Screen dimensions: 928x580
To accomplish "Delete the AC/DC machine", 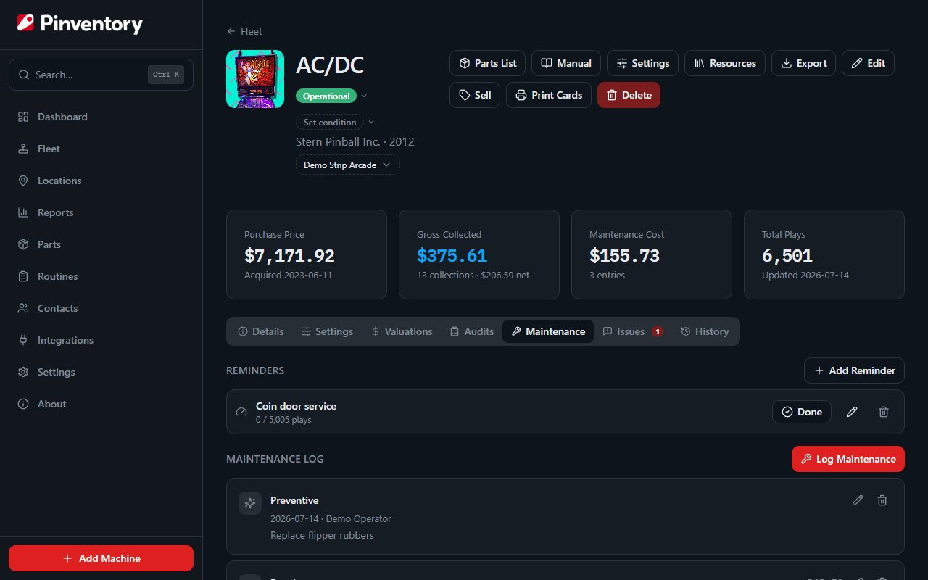I will pos(629,95).
